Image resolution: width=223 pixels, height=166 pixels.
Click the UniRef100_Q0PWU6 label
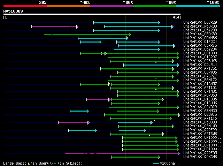[200, 72]
